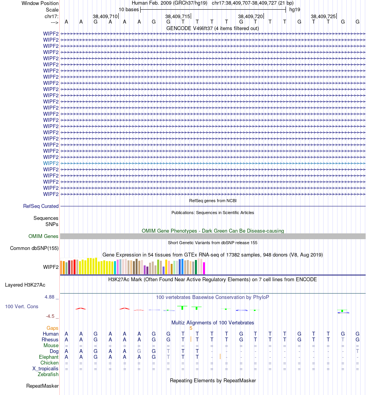Open the OMIM Genes track label
This screenshot has height=395, width=366.
pyautogui.click(x=43, y=236)
